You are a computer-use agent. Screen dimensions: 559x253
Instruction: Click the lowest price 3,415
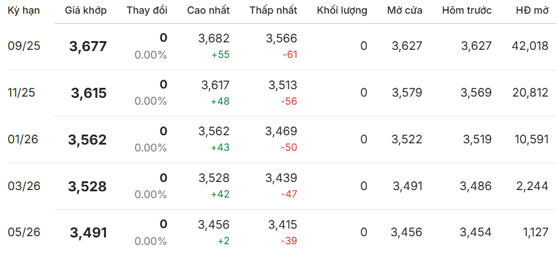pos(281,225)
